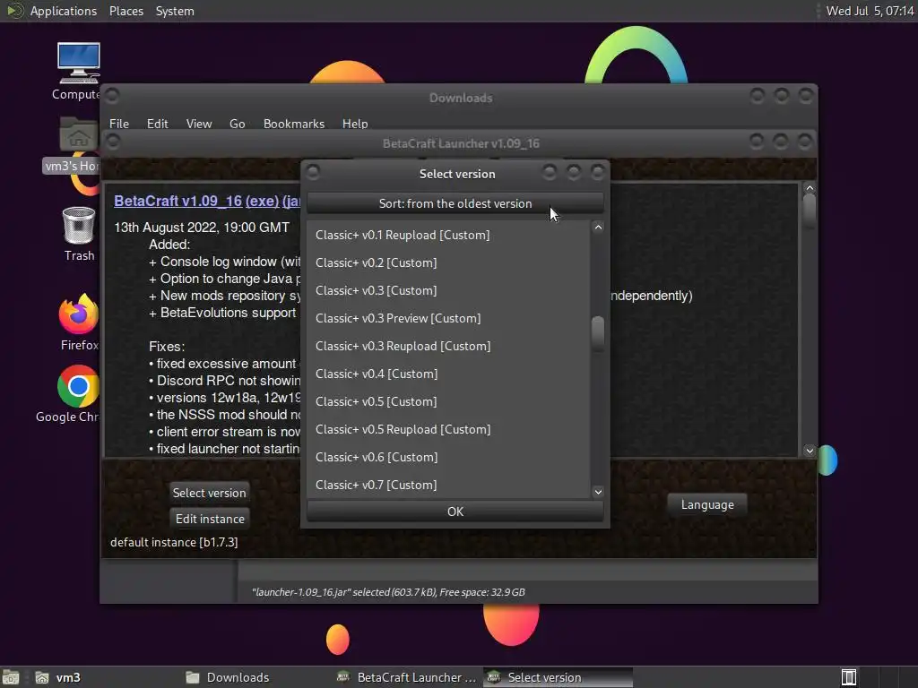Click BetaCraft Launcher v1.09_16 title bar
Viewport: 918px width, 688px height.
pos(460,143)
